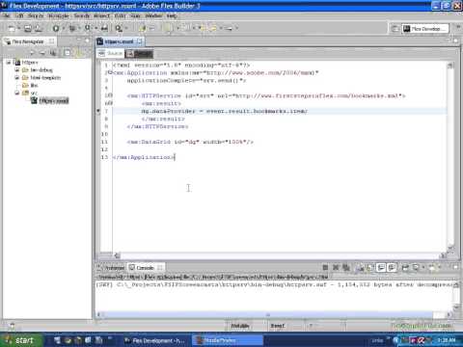Open the Project menu
This screenshot has width=463, height=347.
tap(101, 15)
